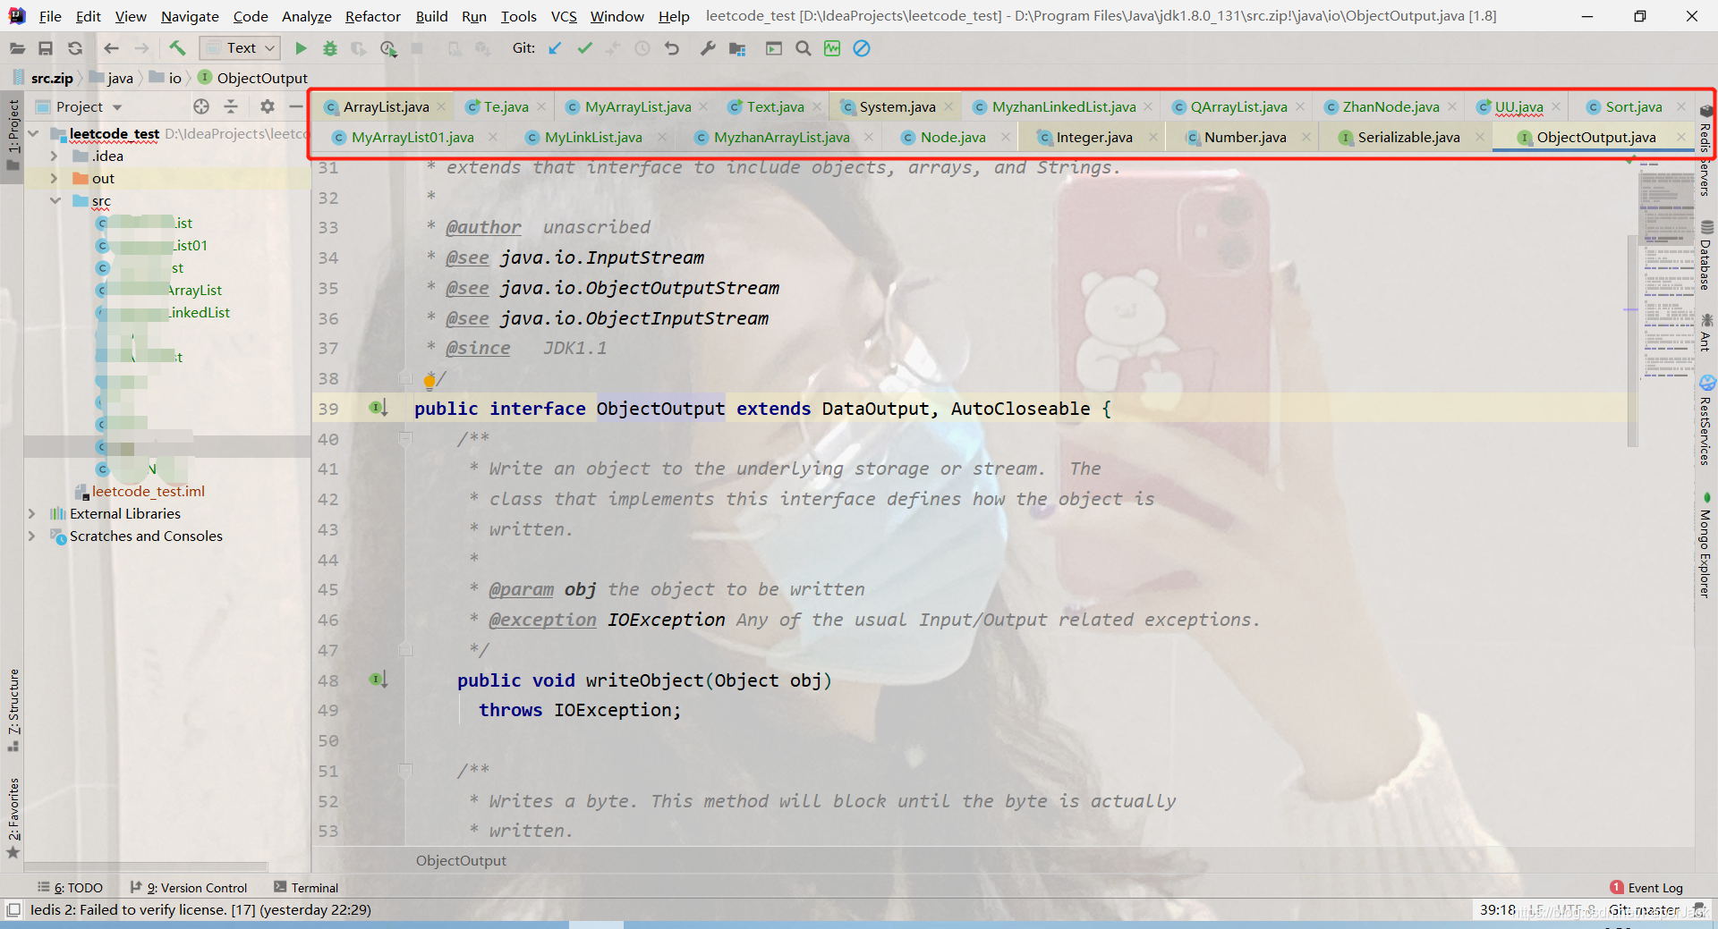Open Search Everywhere magnifier icon
This screenshot has height=929, width=1718.
tap(804, 48)
